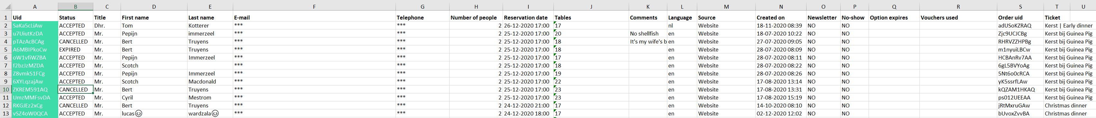Click the first name cell 'lucas'
Image resolution: width=1096 pixels, height=118 pixels.
tap(154, 114)
